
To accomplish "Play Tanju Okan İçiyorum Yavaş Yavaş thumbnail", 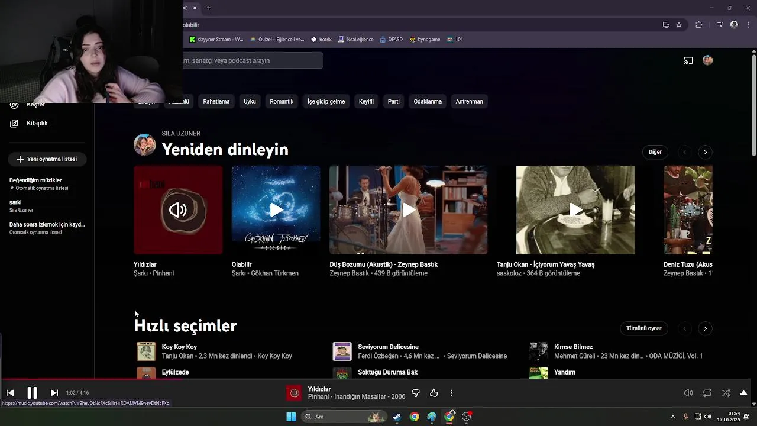I will pyautogui.click(x=575, y=210).
